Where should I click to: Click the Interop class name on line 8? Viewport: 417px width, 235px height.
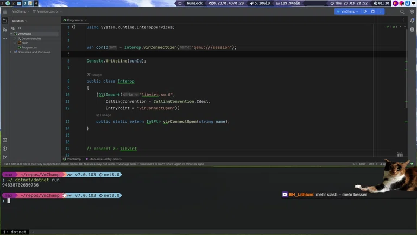(x=126, y=81)
